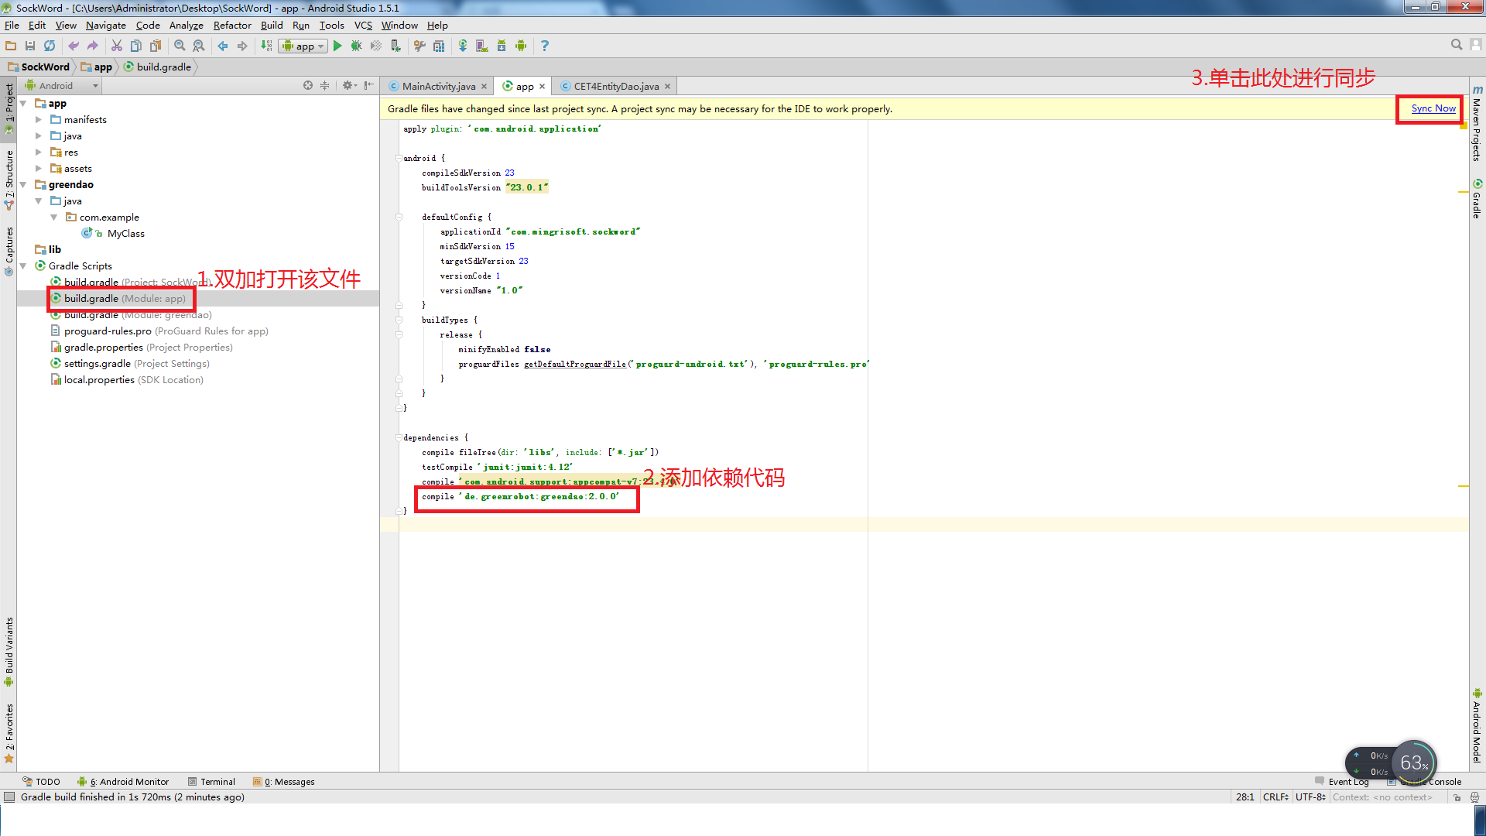Screen dimensions: 1486x836
Task: Toggle the read-only lock icon in status bar
Action: (1457, 797)
